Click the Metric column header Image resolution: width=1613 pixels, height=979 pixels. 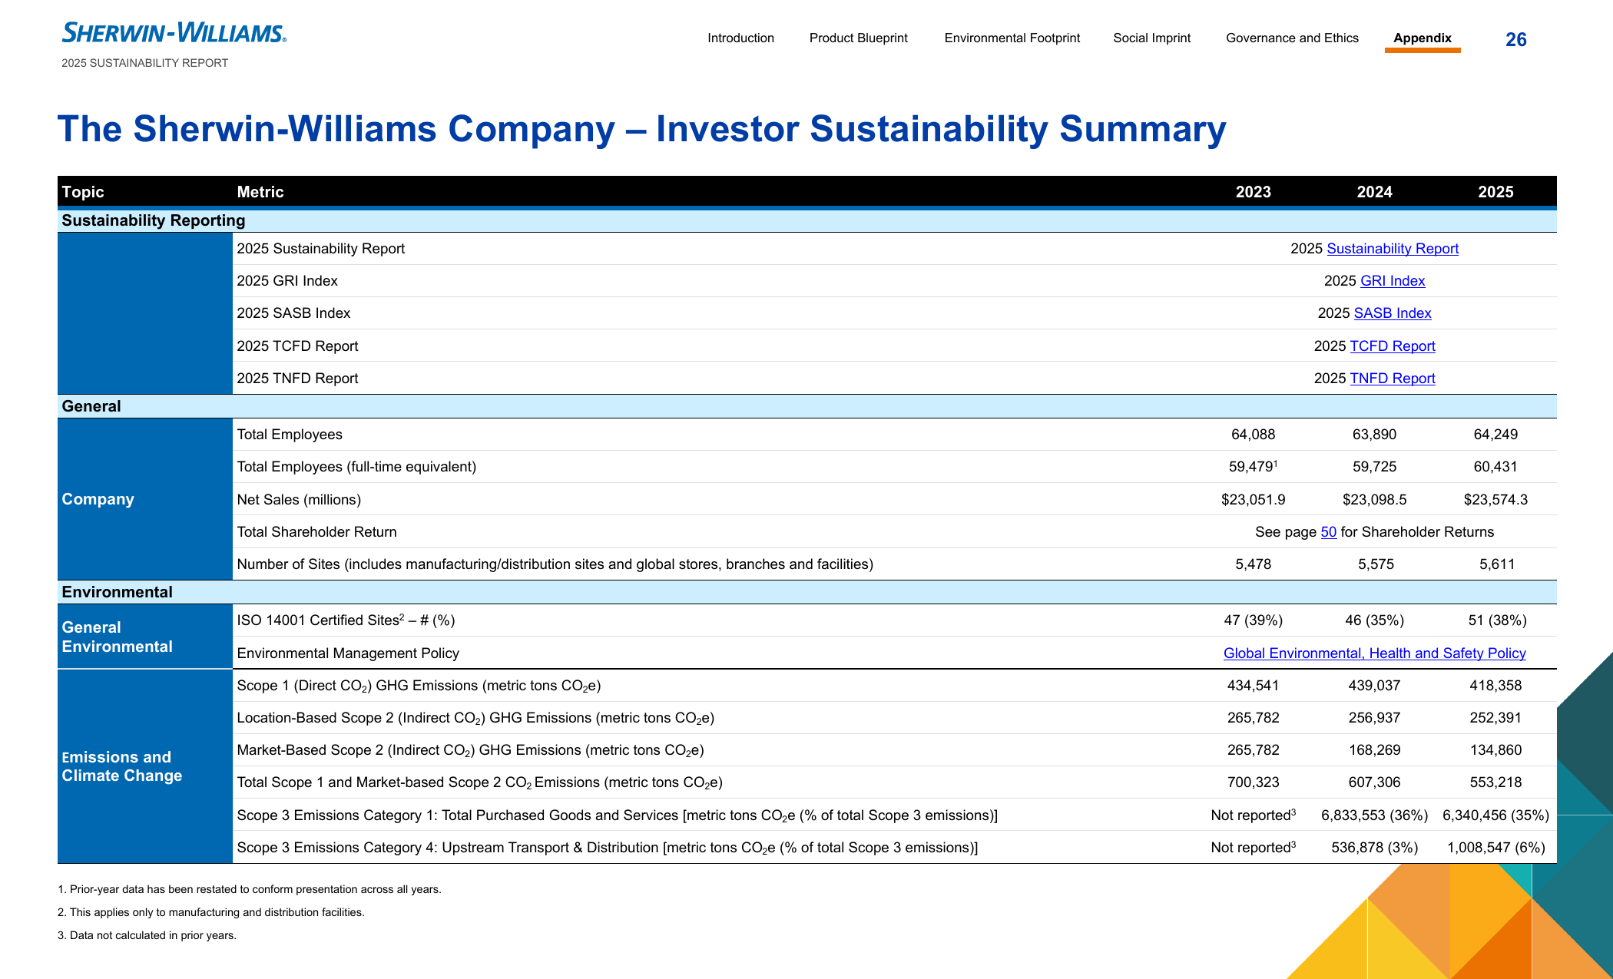coord(260,192)
